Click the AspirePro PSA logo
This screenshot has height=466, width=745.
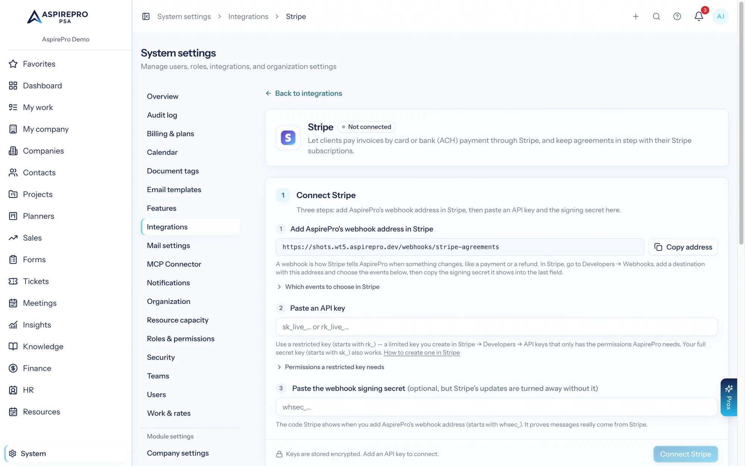click(x=58, y=17)
